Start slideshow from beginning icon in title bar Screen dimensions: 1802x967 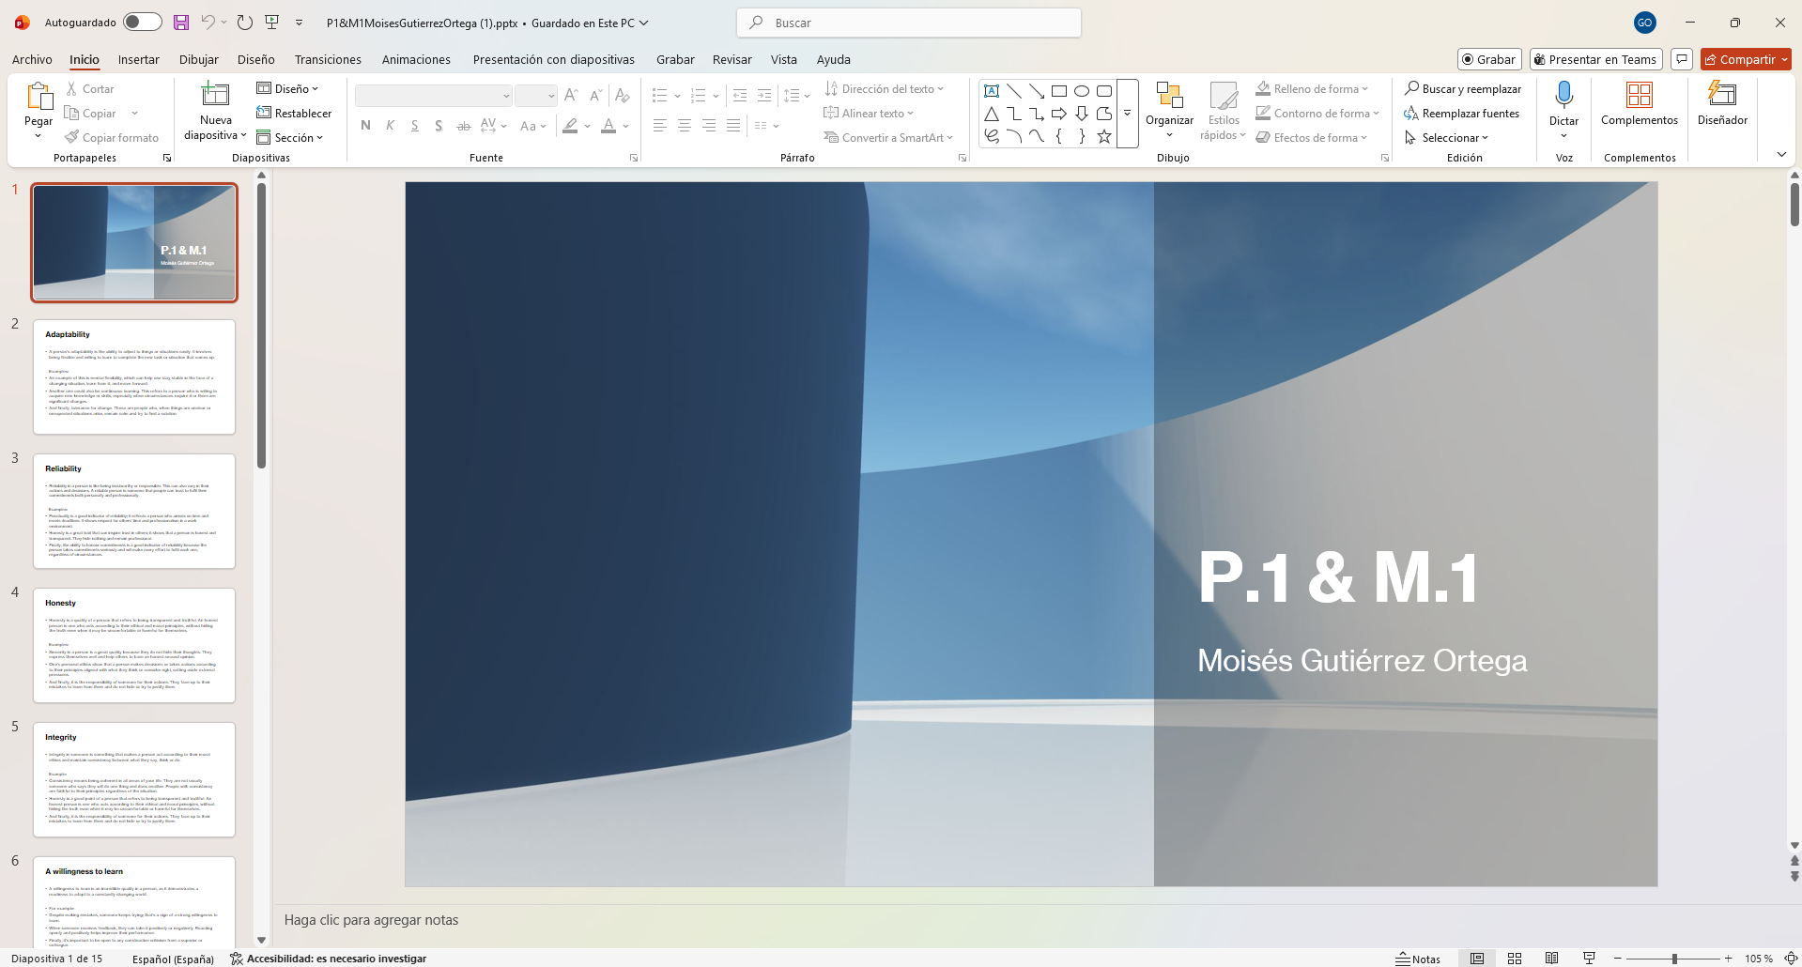pyautogui.click(x=272, y=23)
